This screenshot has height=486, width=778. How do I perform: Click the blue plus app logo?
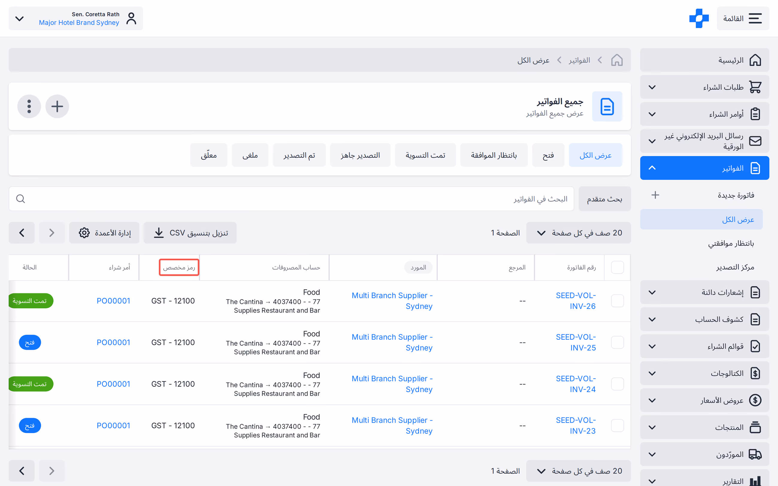point(699,18)
